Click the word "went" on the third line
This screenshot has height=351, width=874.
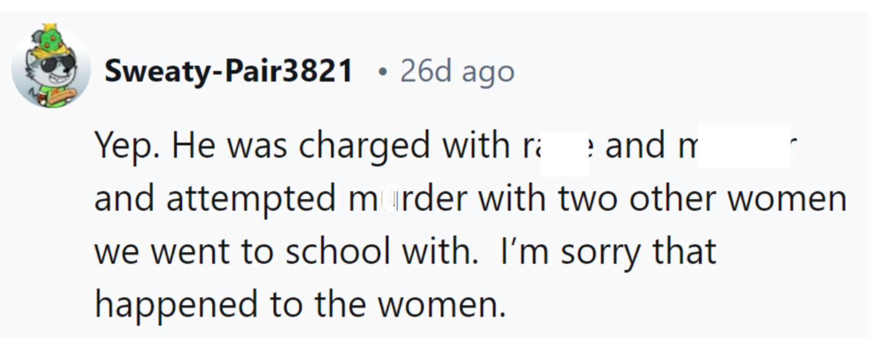190,251
